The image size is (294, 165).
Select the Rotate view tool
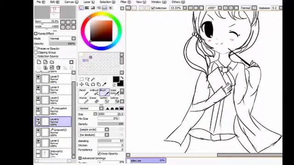(93, 84)
